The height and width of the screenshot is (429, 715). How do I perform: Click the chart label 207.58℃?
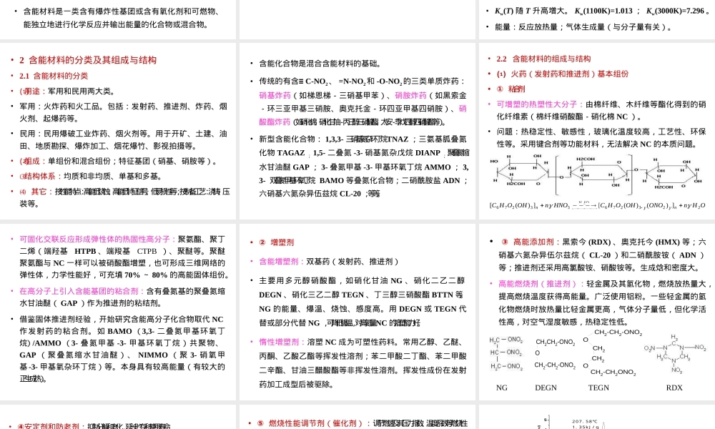point(585,422)
